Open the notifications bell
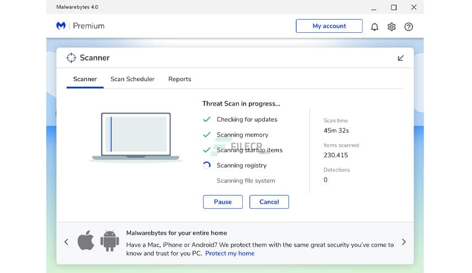The image size is (472, 273). pos(374,27)
